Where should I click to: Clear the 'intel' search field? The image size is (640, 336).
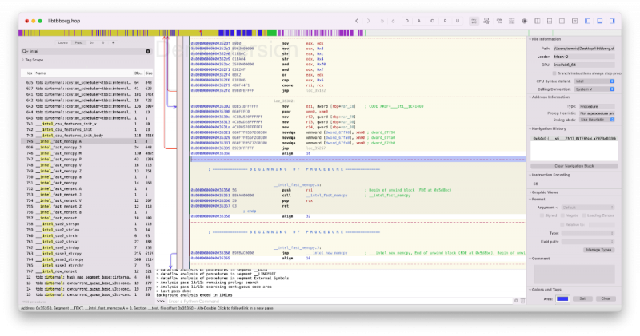pos(146,51)
